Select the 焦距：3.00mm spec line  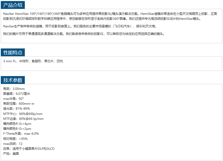point(14,89)
